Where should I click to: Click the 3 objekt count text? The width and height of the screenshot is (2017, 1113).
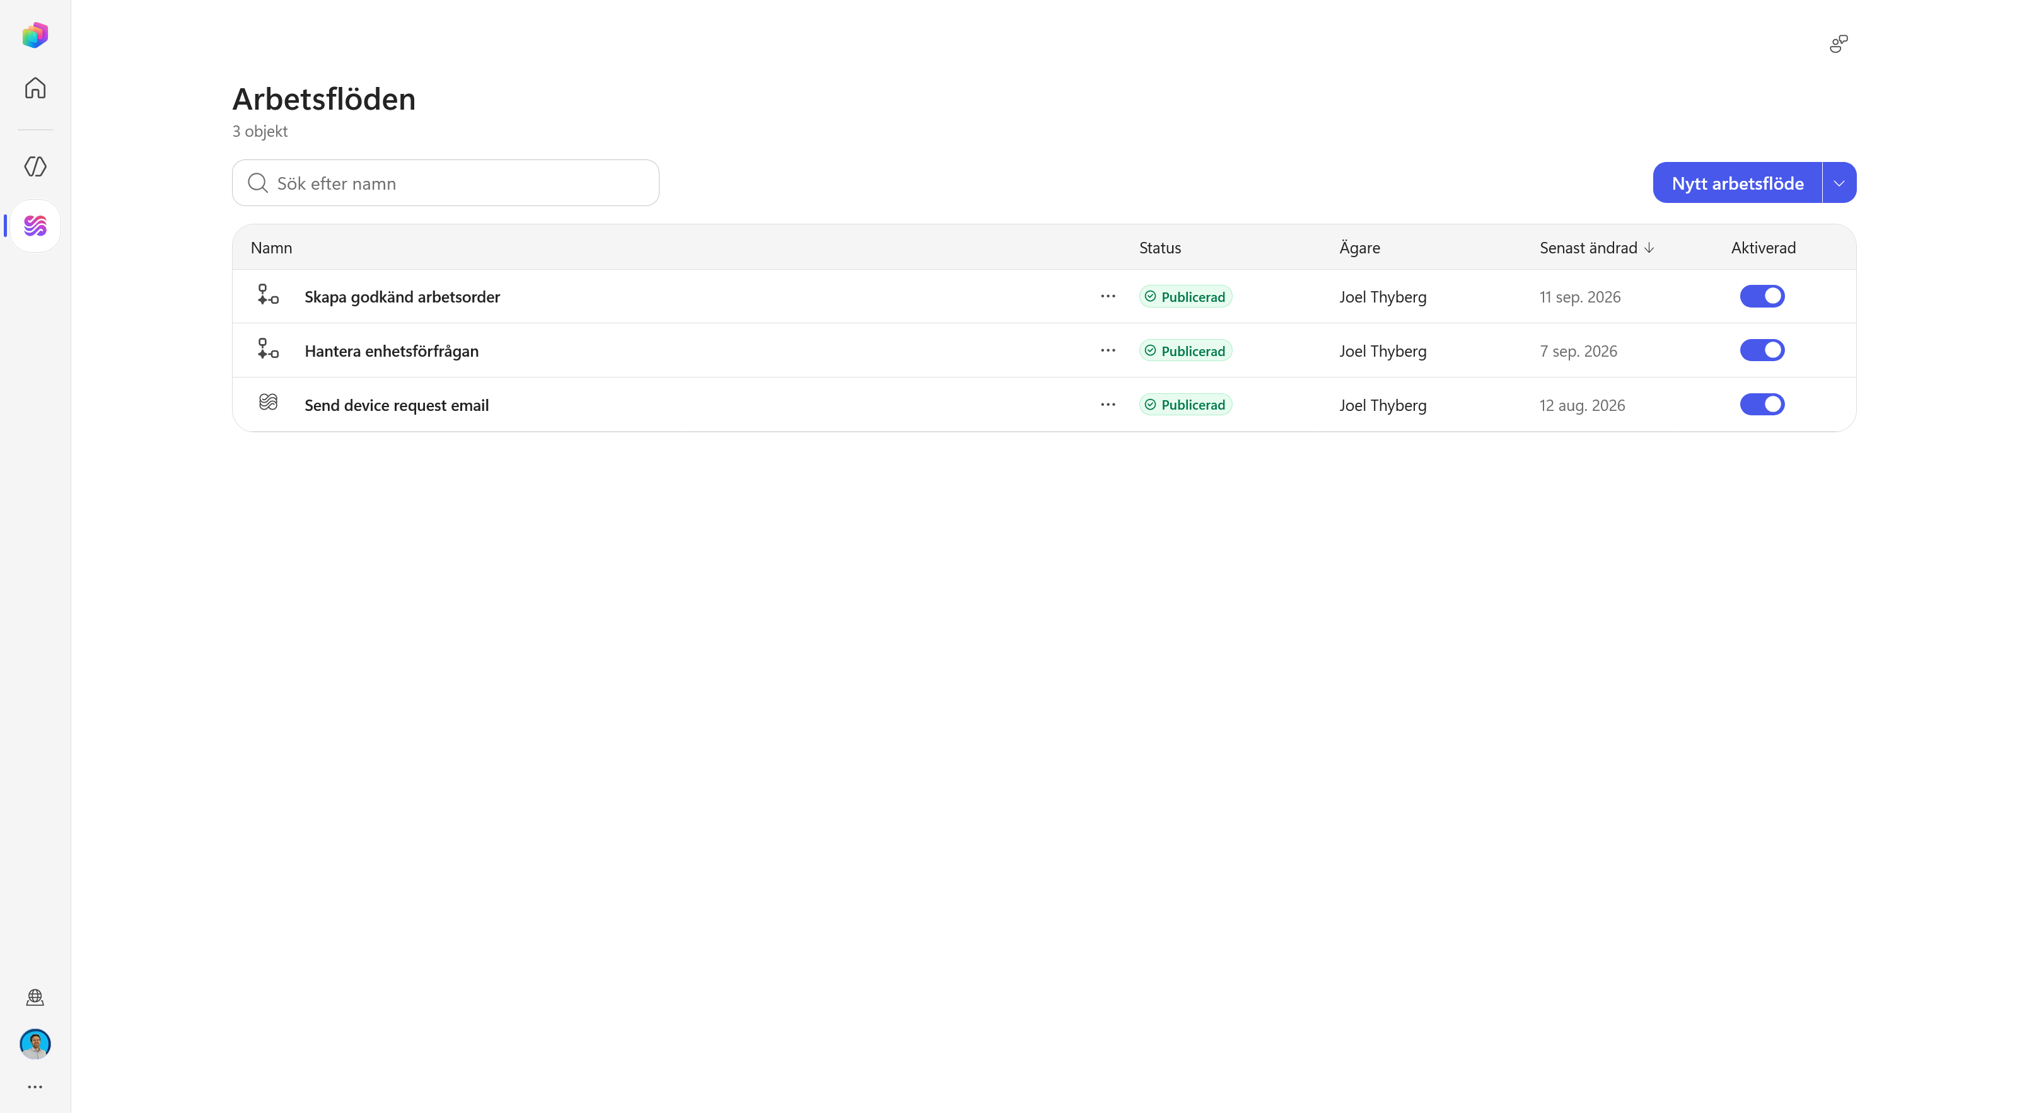pos(260,130)
